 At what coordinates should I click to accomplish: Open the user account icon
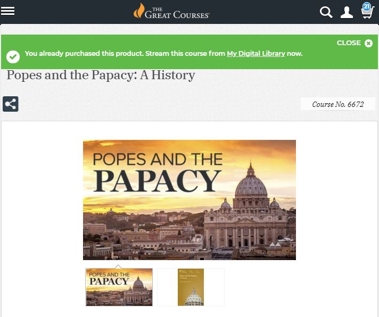[347, 12]
